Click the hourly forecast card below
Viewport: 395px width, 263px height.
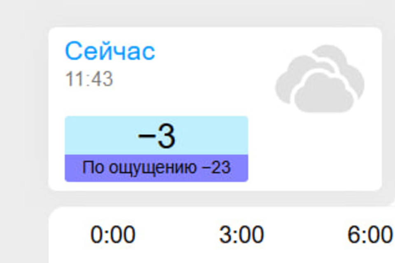177,251
